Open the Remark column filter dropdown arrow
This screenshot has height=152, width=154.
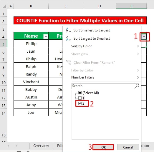pyautogui.click(x=144, y=37)
